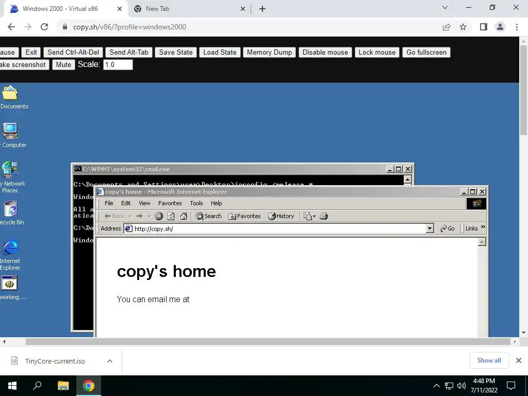Reload the copy.sh page in Chrome
The width and height of the screenshot is (528, 396).
(x=44, y=27)
